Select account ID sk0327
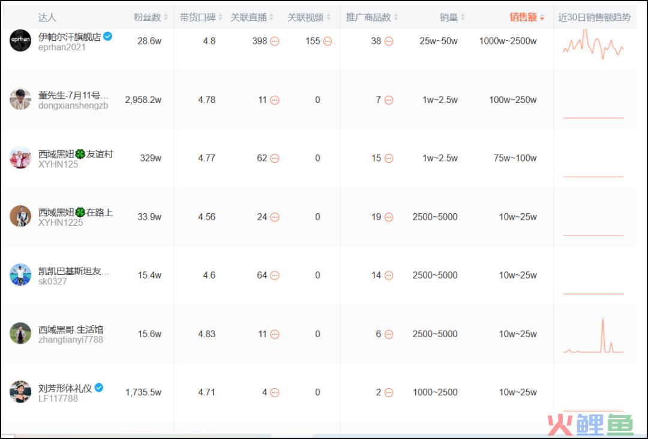Image resolution: width=648 pixels, height=439 pixels. click(x=52, y=281)
